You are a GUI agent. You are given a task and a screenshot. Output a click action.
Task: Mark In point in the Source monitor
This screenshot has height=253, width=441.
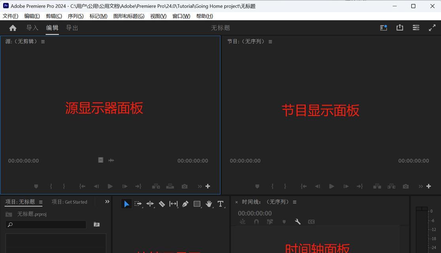click(x=51, y=186)
